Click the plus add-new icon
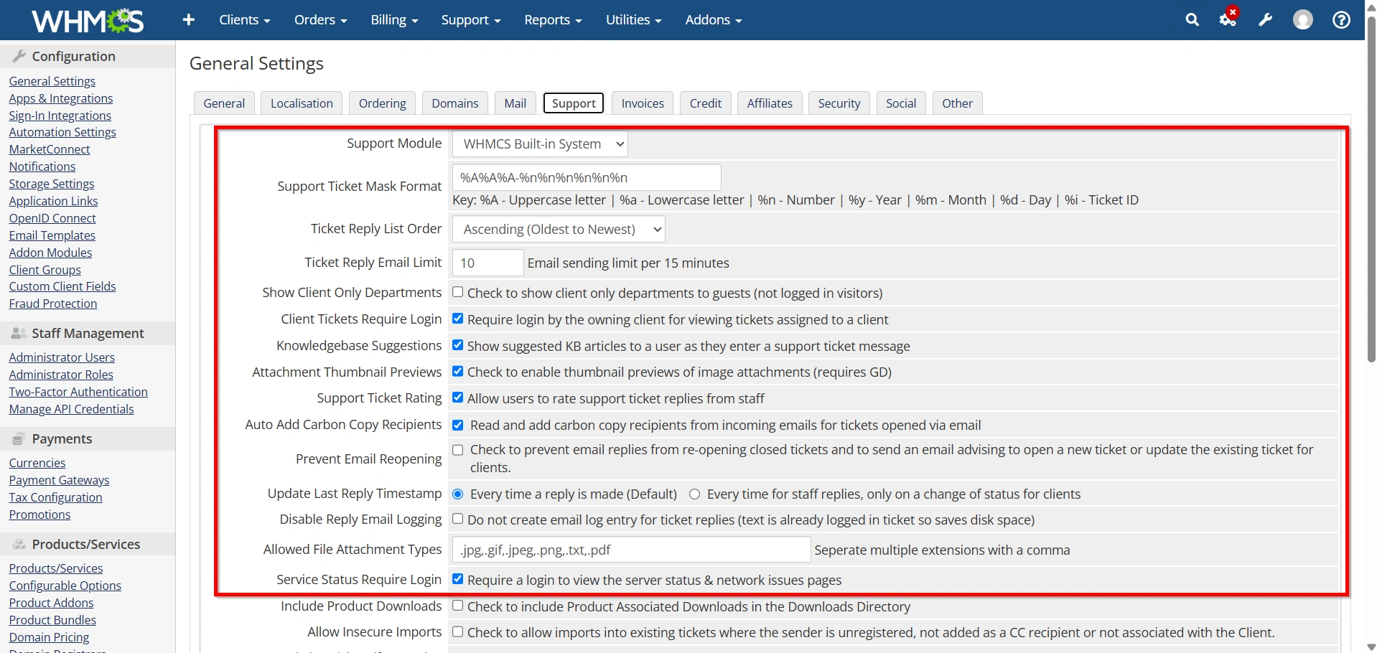 click(x=189, y=20)
